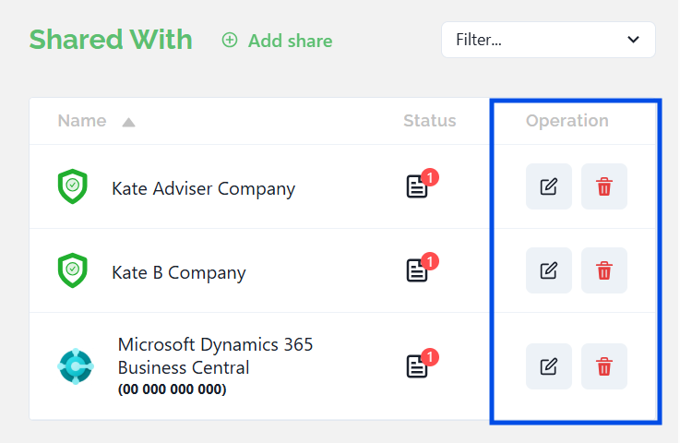The width and height of the screenshot is (680, 443).
Task: Click the green shield icon for Kate Adviser Company
Action: pos(72,186)
